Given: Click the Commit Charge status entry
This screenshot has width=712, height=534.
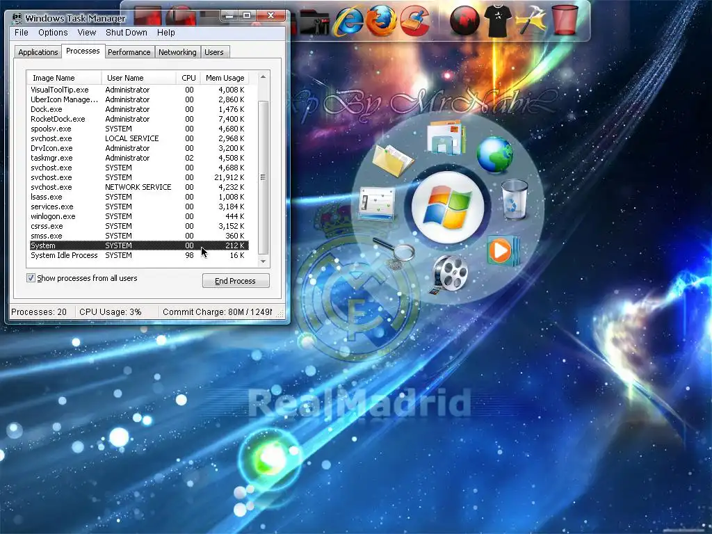Looking at the screenshot, I should [x=217, y=312].
